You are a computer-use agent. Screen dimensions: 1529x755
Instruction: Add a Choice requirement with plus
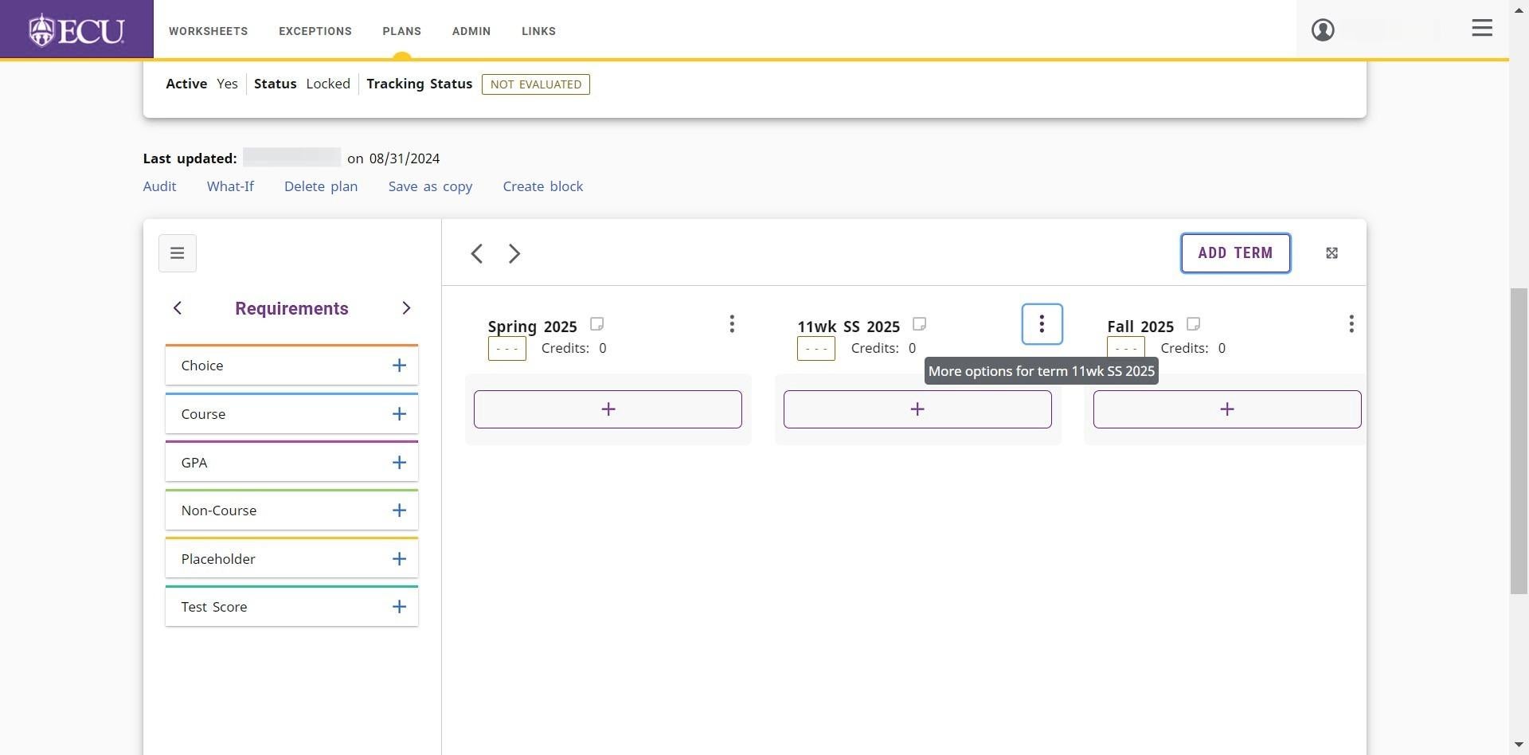(399, 366)
